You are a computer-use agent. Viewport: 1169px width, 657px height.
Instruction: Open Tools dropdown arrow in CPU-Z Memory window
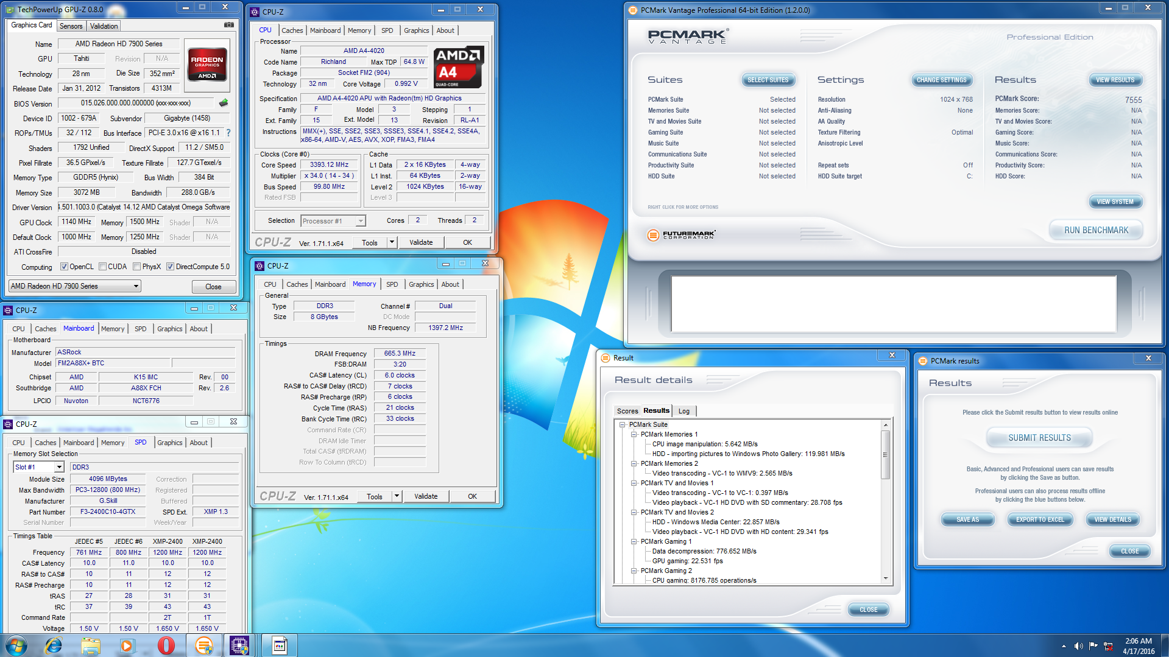(x=397, y=496)
